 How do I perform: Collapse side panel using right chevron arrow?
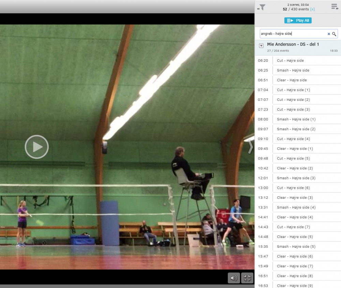pos(251,147)
